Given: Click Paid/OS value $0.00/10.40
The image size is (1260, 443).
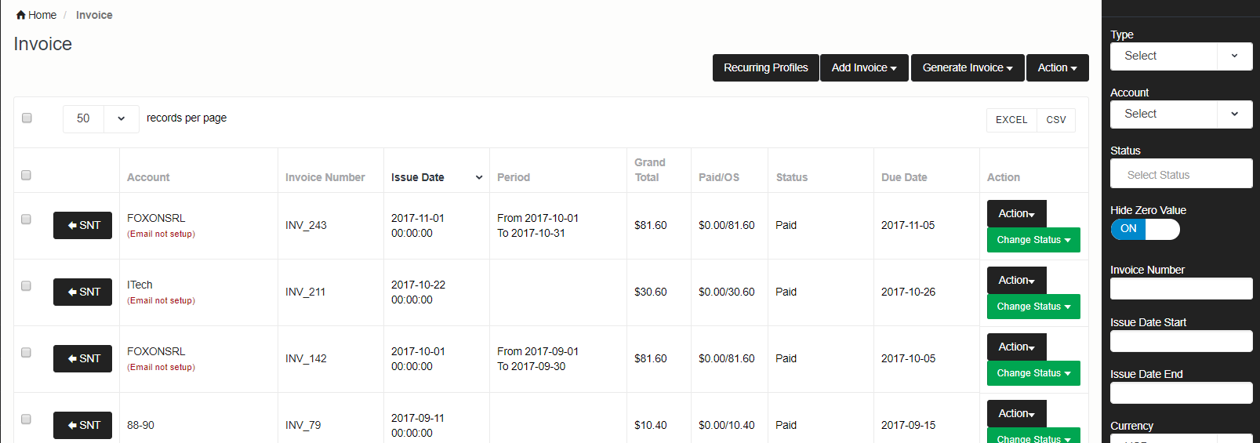Looking at the screenshot, I should coord(726,425).
